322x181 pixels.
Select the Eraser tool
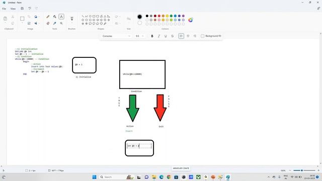(x=48, y=24)
